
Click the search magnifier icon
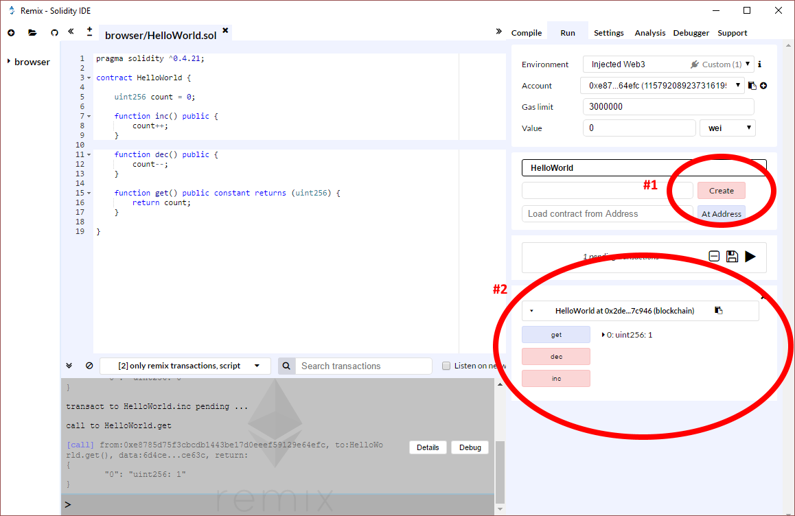[286, 366]
